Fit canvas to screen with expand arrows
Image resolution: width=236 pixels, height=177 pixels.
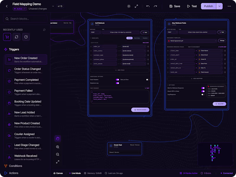click(58, 162)
